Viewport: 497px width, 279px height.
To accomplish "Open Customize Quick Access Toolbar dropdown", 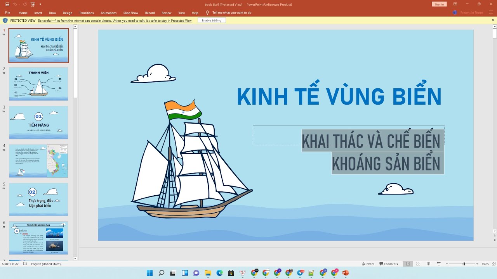I will (x=40, y=4).
